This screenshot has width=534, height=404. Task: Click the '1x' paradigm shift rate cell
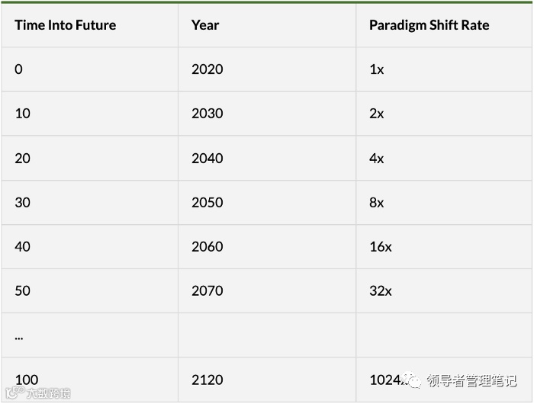point(444,69)
